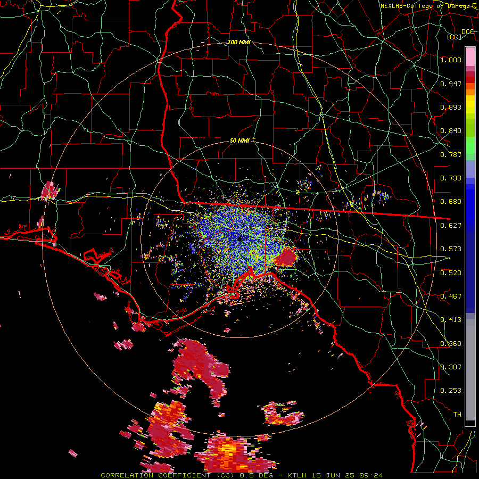This screenshot has height=479, width=479.
Task: Select the 0.307 scale value
Action: [x=451, y=367]
